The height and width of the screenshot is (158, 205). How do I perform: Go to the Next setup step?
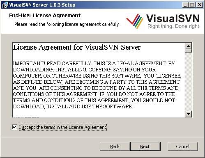pyautogui.click(x=145, y=147)
